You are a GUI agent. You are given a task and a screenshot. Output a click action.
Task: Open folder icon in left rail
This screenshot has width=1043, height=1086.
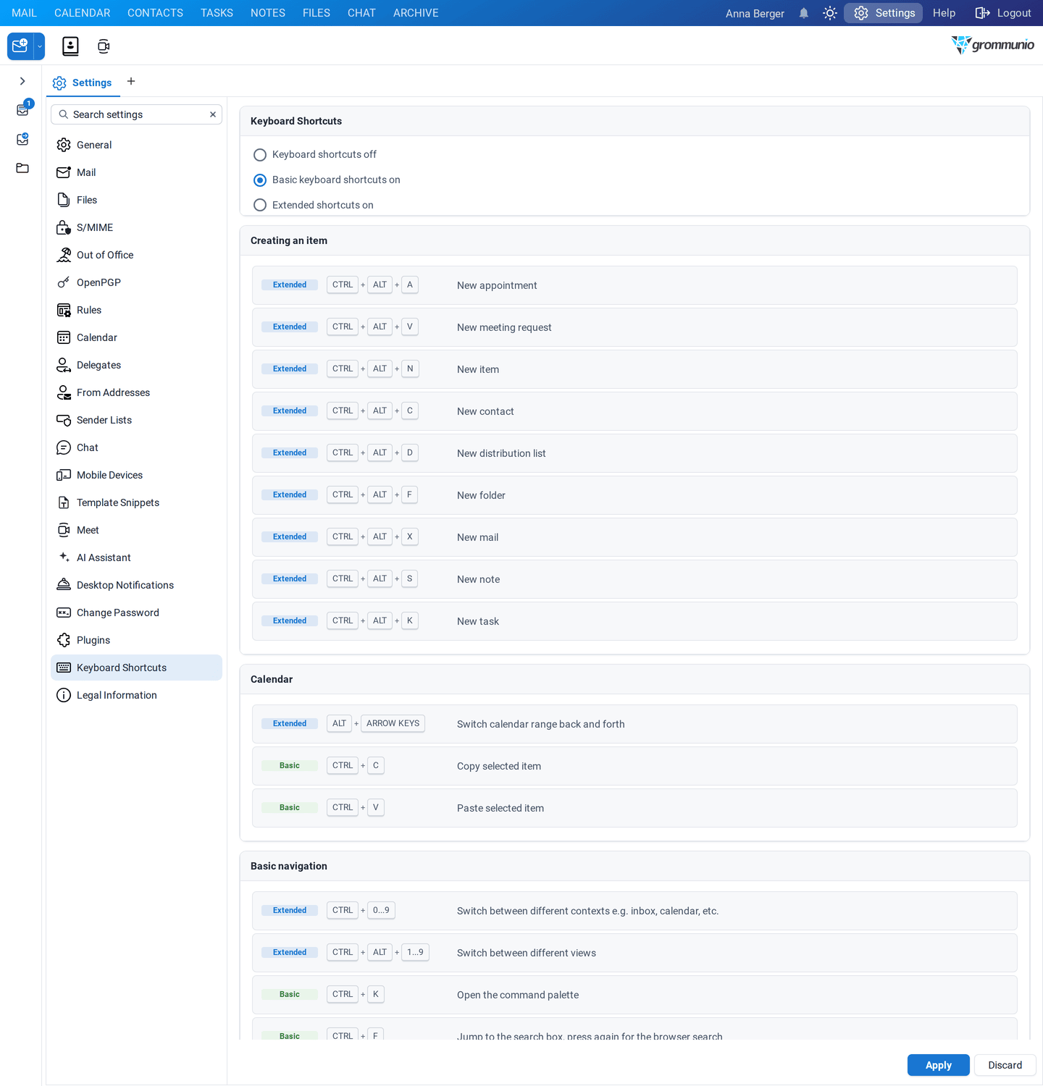tap(22, 168)
